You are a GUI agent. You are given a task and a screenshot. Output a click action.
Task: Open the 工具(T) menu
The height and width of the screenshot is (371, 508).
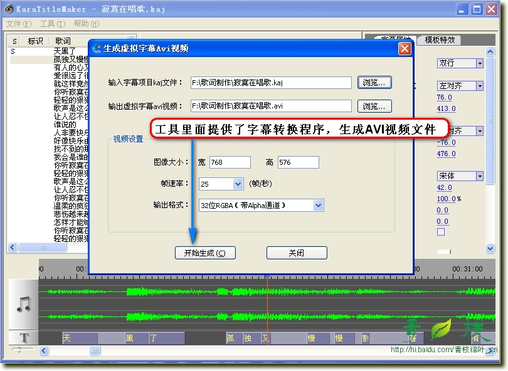click(x=53, y=24)
